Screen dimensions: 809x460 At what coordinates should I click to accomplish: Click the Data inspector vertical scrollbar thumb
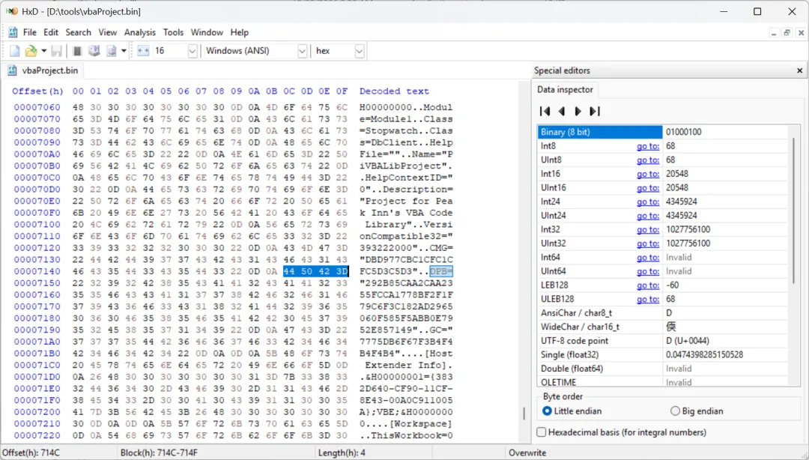[x=793, y=209]
